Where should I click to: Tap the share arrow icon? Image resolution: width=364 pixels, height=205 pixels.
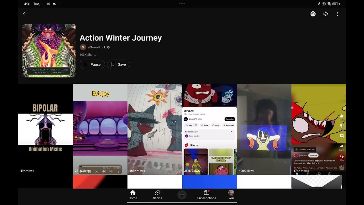click(325, 14)
